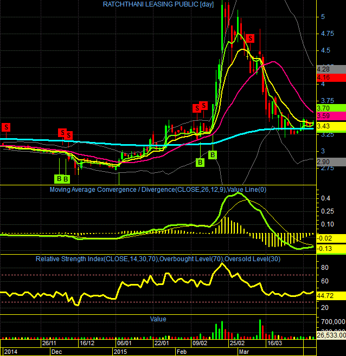346x356 pixels.
Task: Click the 2015 year label
Action: tap(120, 352)
